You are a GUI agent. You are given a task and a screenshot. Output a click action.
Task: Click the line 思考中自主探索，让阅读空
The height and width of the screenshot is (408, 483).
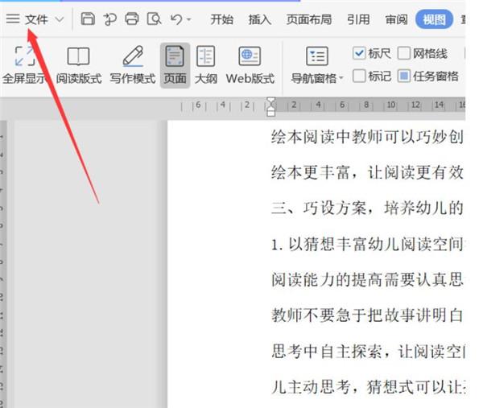click(x=369, y=352)
